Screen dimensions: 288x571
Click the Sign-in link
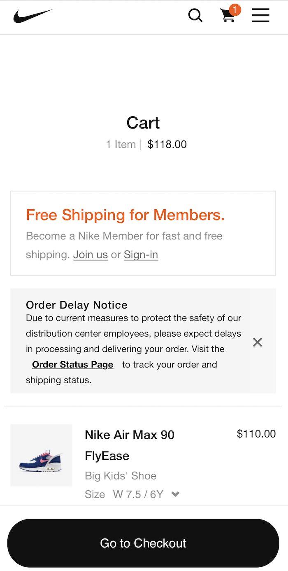(x=141, y=255)
